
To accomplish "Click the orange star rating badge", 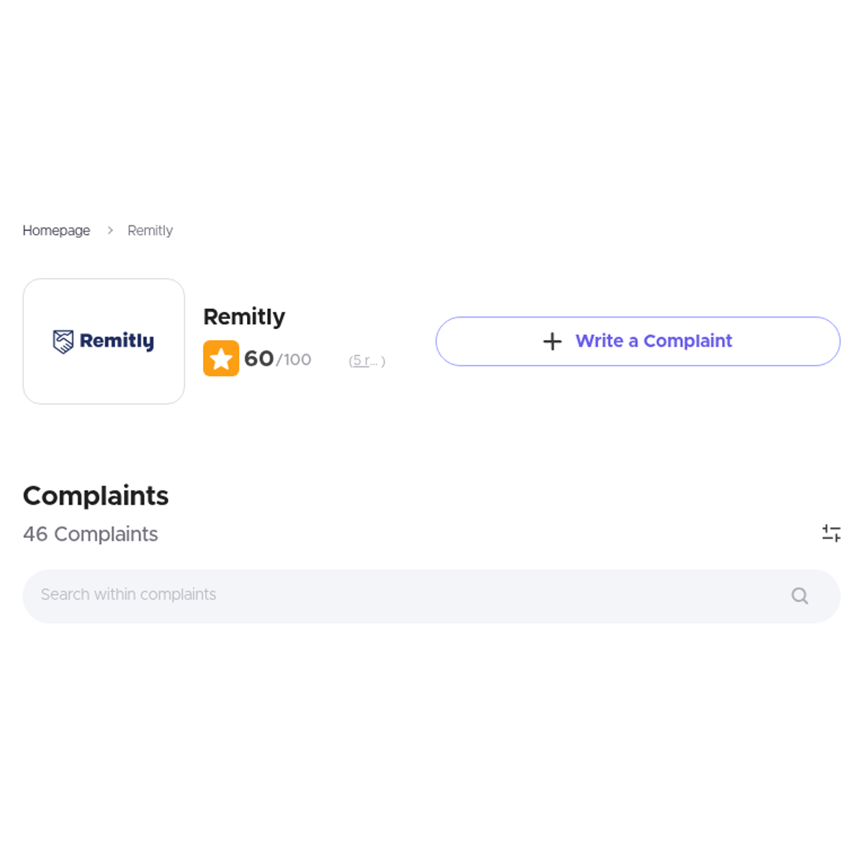I will [x=221, y=358].
